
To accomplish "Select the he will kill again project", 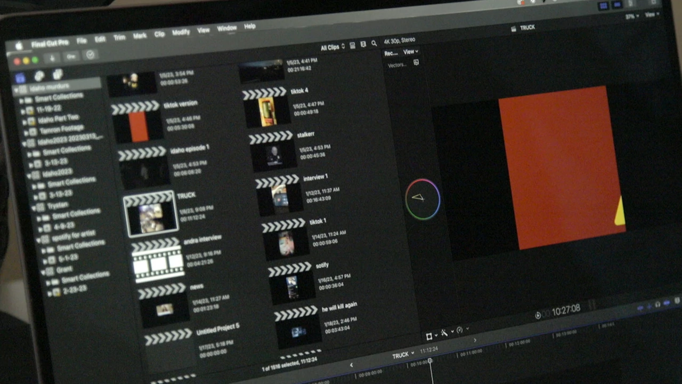I will 298,327.
